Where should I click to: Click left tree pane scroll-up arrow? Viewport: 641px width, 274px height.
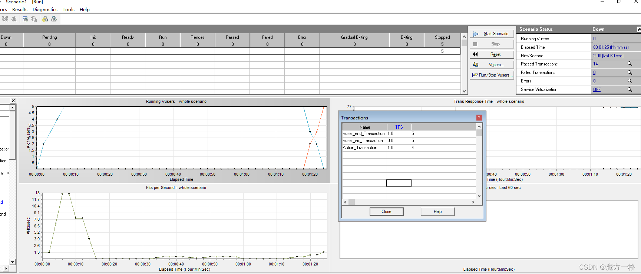click(x=12, y=108)
